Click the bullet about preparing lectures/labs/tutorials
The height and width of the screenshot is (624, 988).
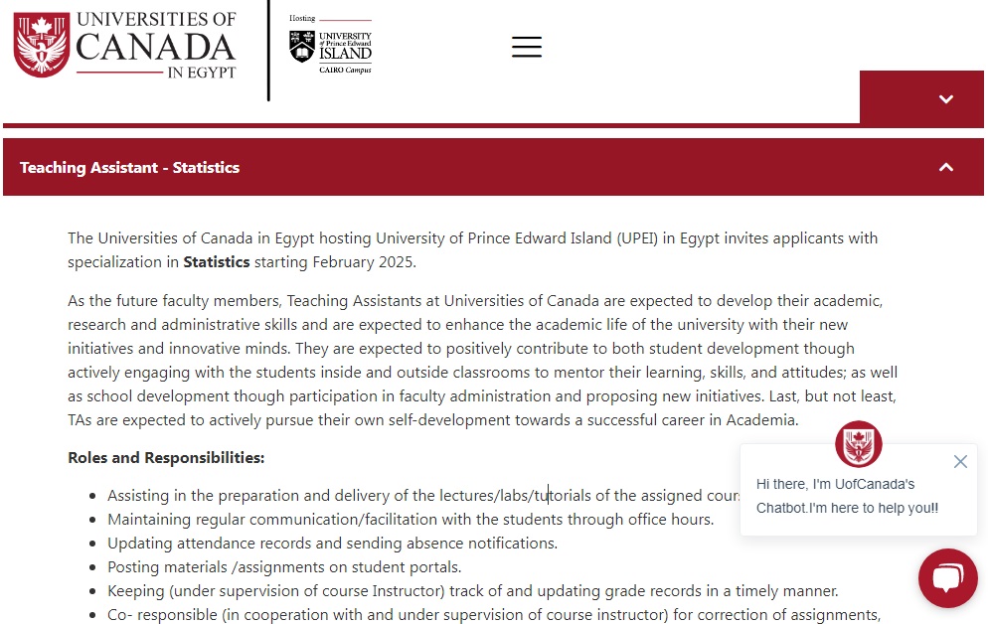(x=417, y=496)
